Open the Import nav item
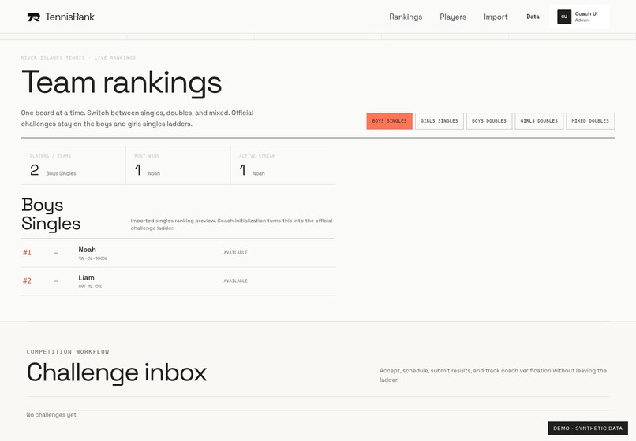Screen dimensions: 636x441 pos(496,17)
